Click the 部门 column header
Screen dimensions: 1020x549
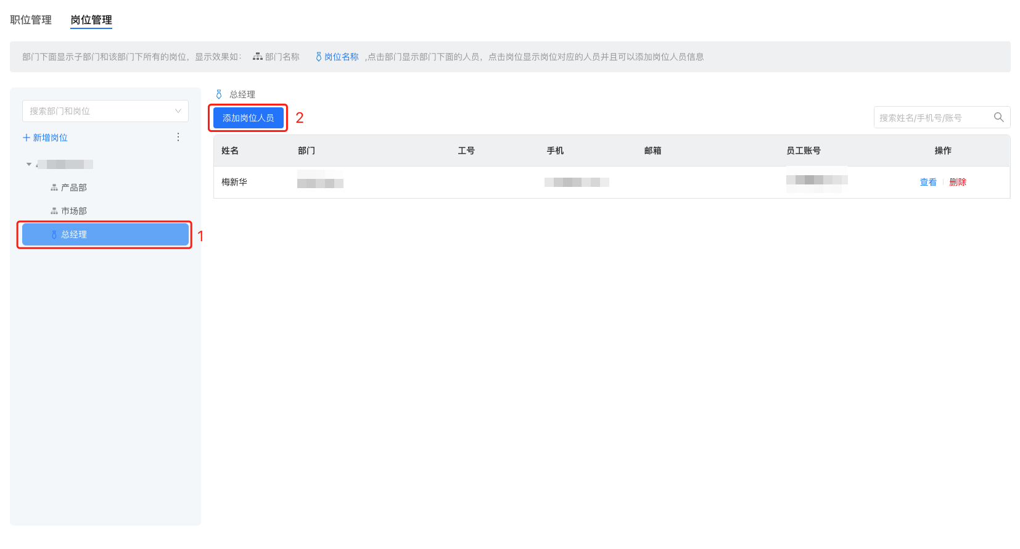306,151
